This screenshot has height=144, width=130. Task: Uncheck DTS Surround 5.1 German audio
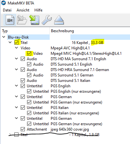tap(29, 75)
